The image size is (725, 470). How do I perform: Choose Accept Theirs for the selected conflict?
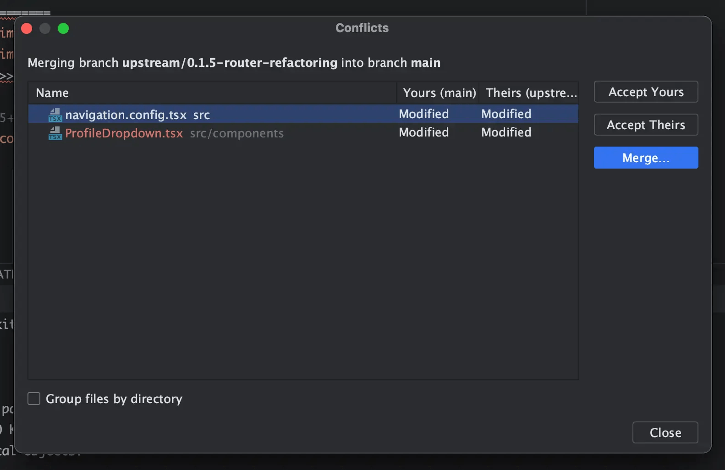point(646,125)
